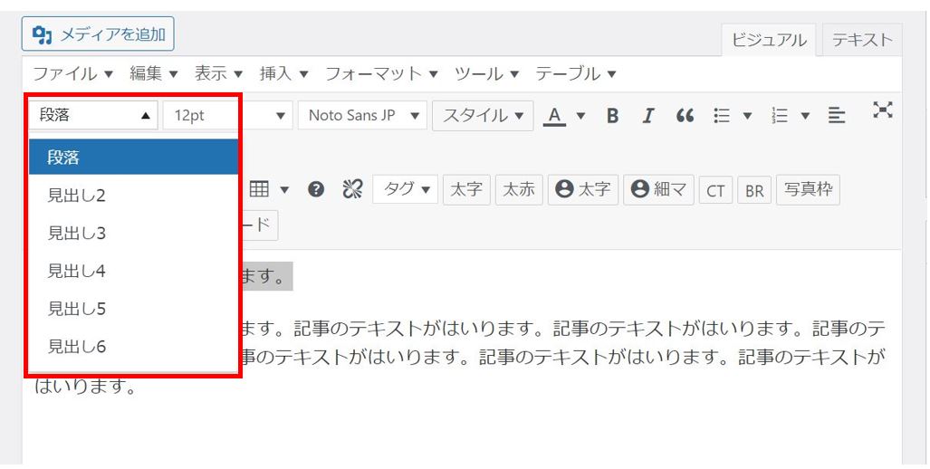
Task: Click the table insert icon
Action: pyautogui.click(x=260, y=190)
